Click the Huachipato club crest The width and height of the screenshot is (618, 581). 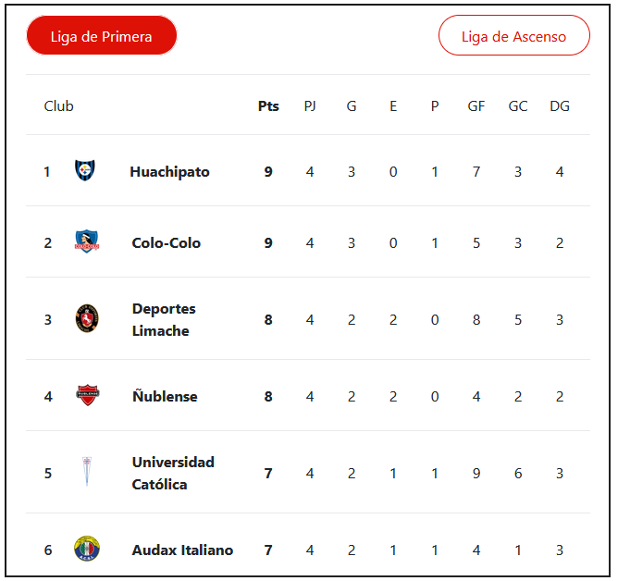86,171
